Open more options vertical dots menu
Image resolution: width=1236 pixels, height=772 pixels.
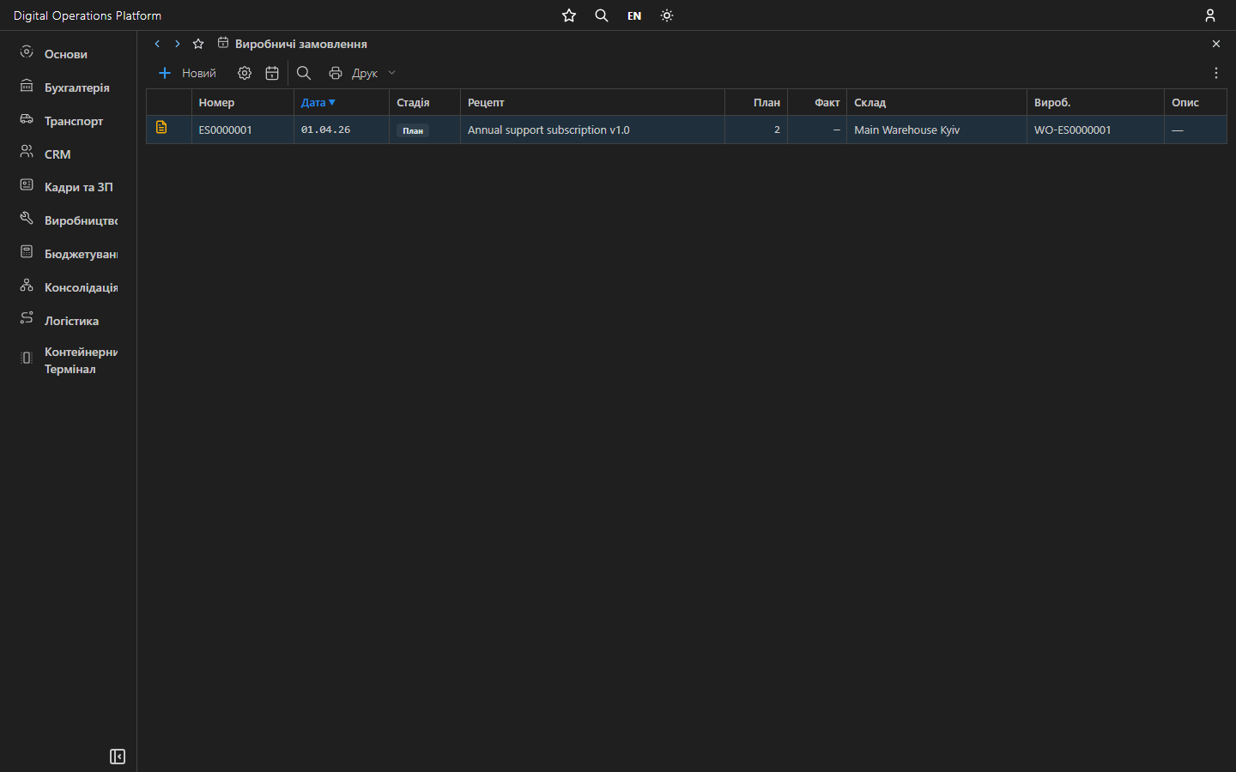tap(1216, 73)
